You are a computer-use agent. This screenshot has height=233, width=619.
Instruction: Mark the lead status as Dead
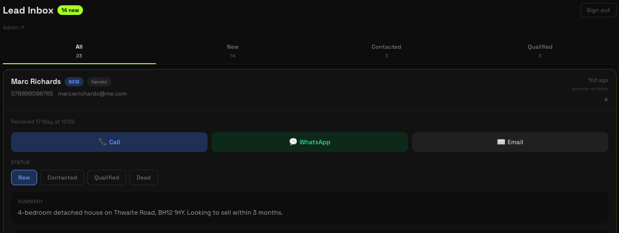(144, 178)
